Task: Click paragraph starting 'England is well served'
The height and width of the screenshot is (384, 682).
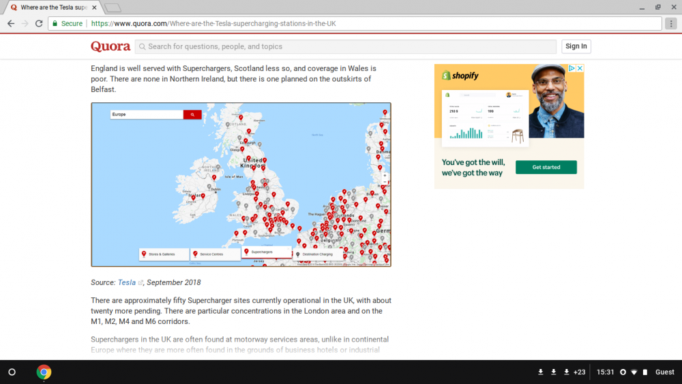Action: point(233,78)
